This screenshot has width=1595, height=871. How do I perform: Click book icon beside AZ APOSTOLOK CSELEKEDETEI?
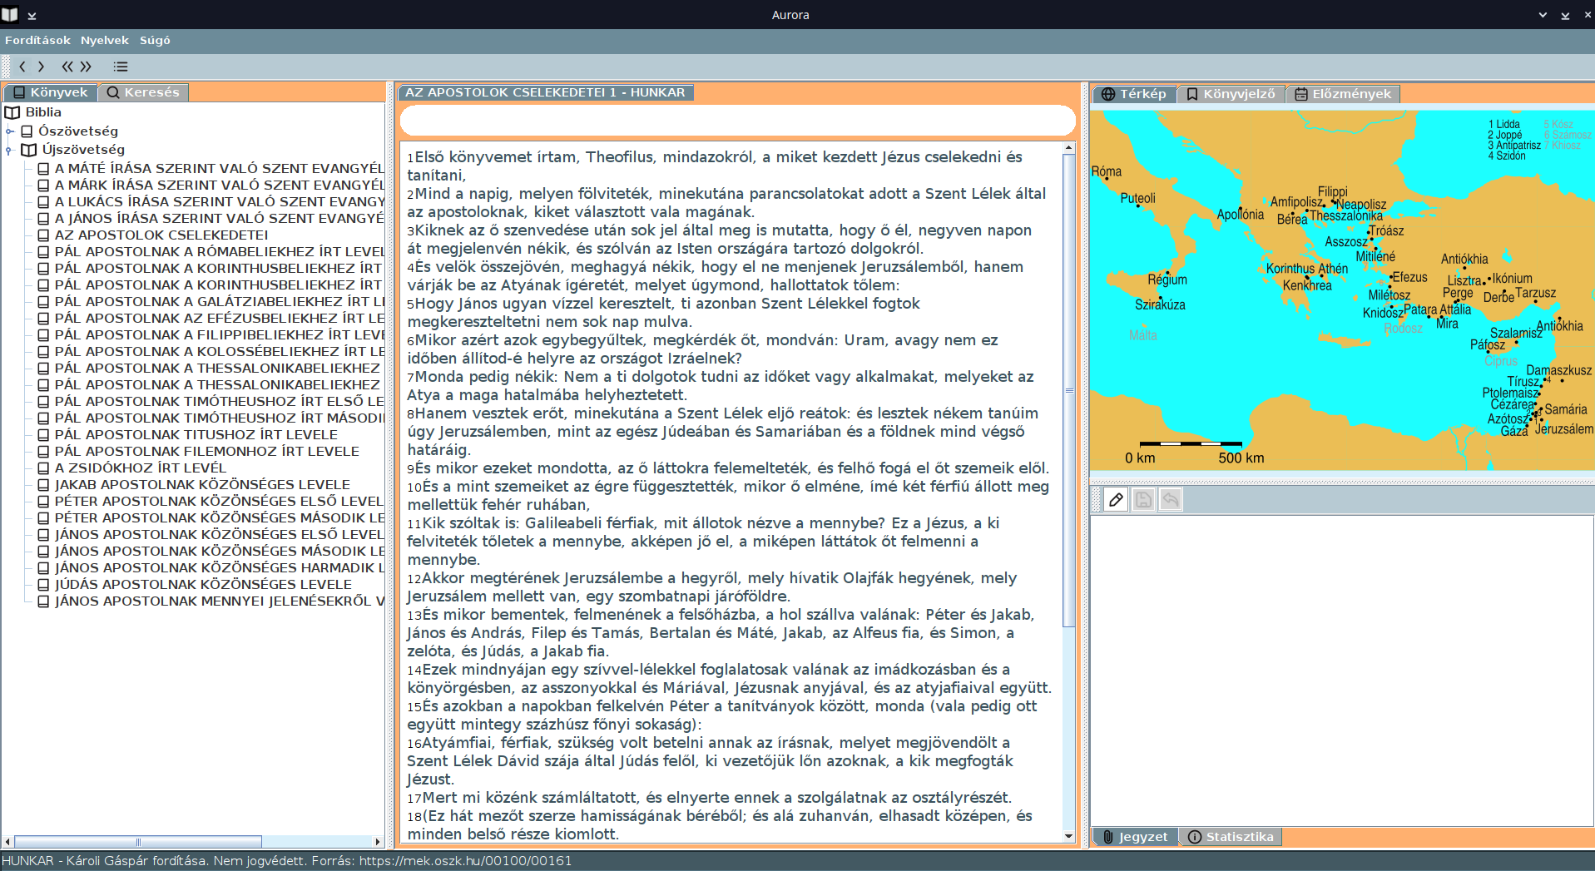[x=44, y=235]
